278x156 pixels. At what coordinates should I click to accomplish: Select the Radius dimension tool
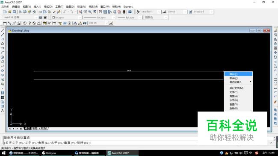25,23
